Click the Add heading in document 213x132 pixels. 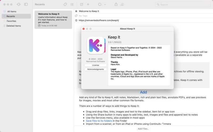(x=144, y=92)
